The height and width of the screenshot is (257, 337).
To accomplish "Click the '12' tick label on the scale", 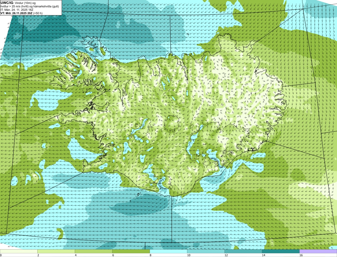I will [226, 255].
